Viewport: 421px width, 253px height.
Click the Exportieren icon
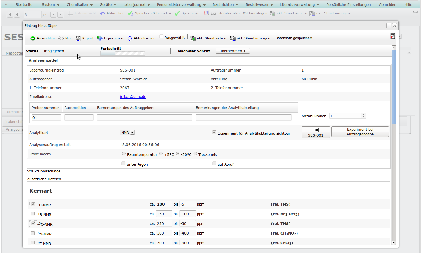[x=100, y=38]
